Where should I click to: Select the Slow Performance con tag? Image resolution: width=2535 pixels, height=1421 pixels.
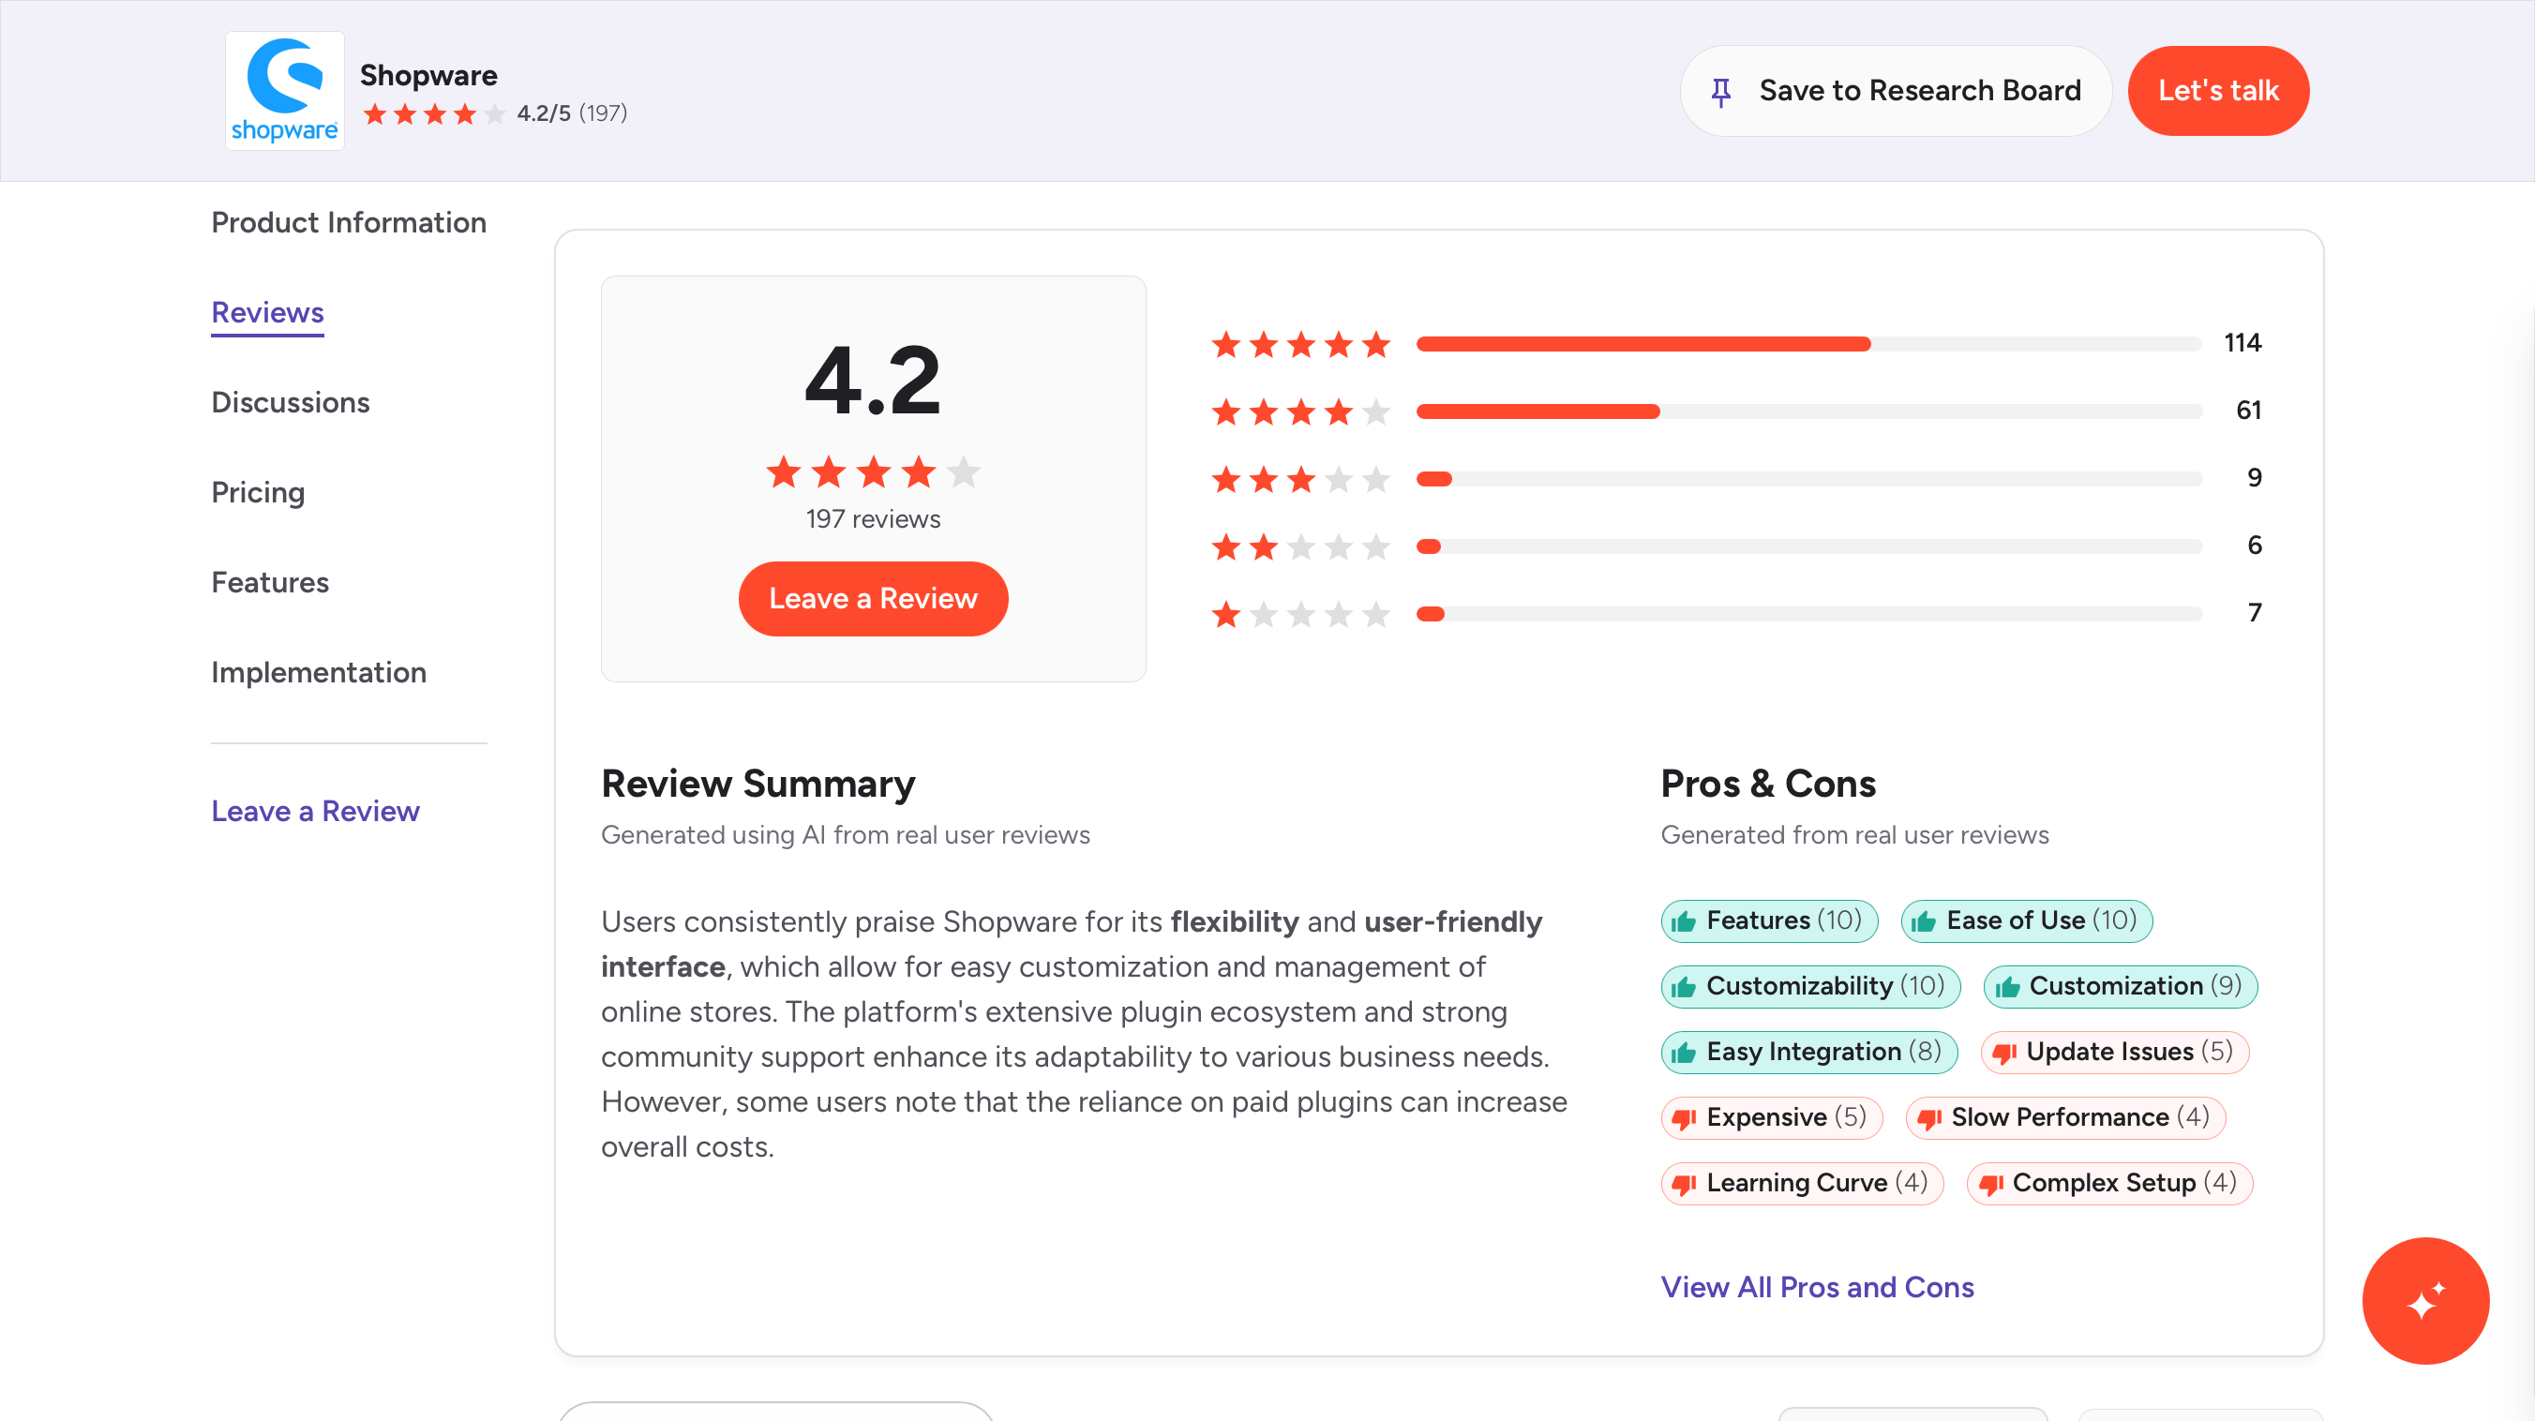click(x=2064, y=1118)
